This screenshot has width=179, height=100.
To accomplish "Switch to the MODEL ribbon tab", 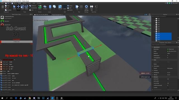I will (25, 3).
